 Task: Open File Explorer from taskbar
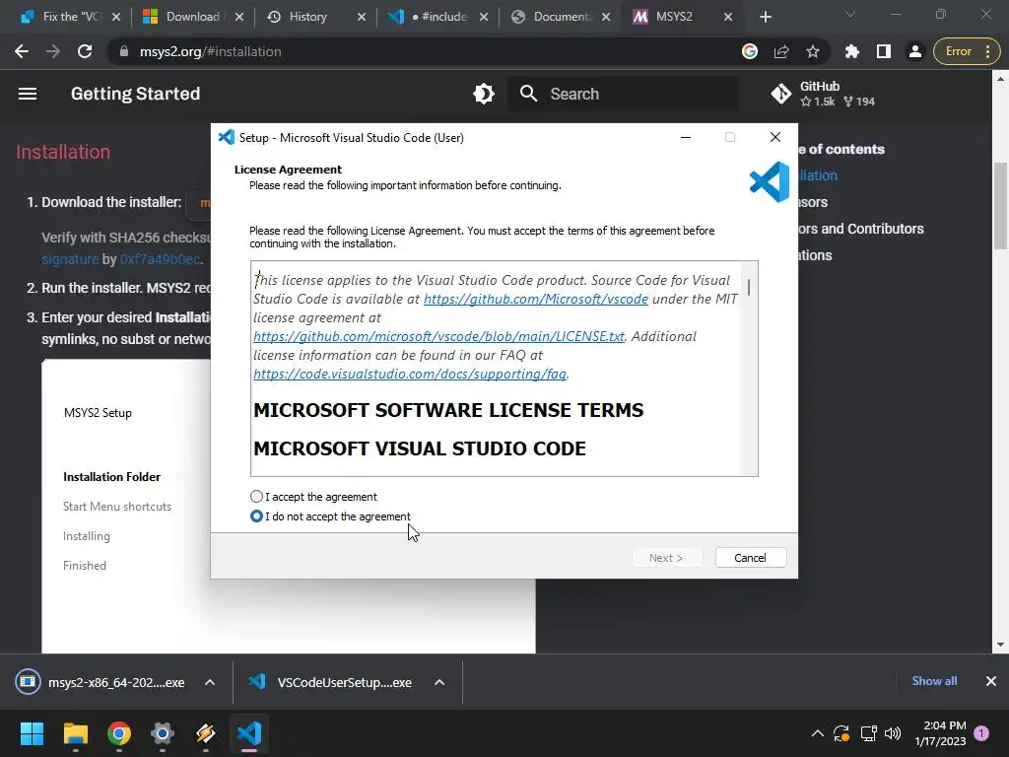[75, 733]
